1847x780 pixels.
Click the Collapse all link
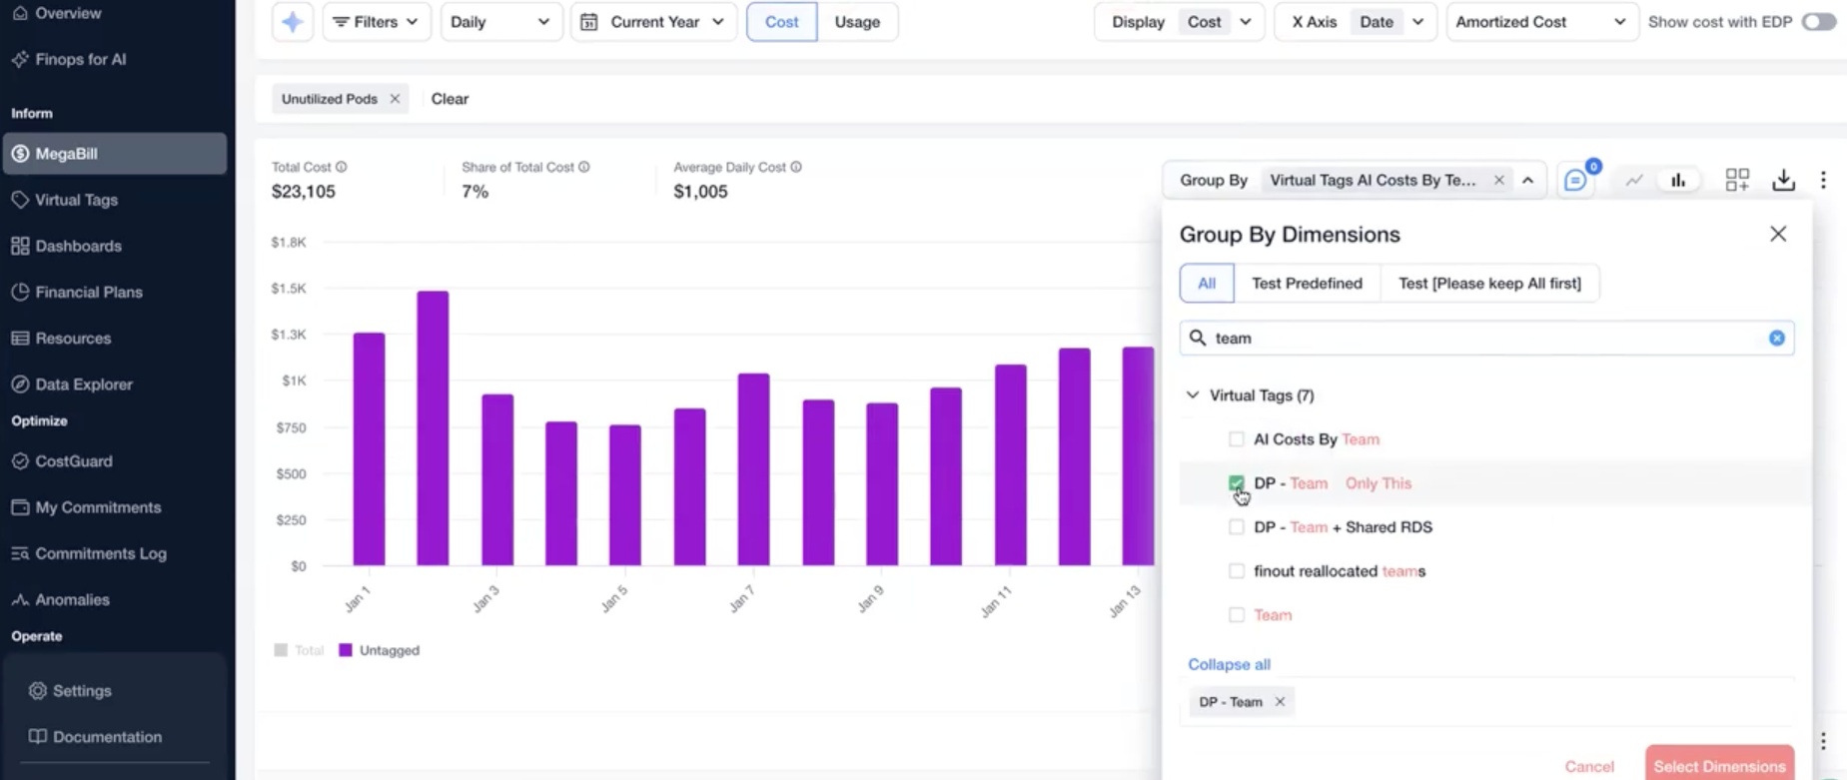[x=1229, y=664]
